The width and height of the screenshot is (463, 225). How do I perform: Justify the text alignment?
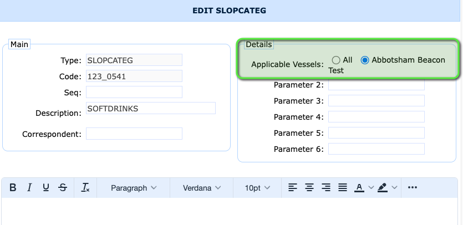[343, 188]
